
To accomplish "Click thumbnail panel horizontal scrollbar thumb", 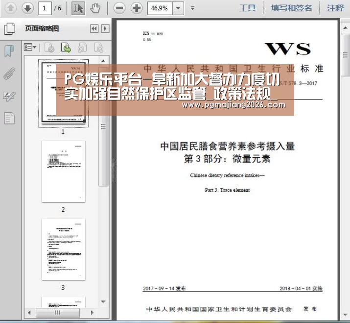I will pos(58,313).
